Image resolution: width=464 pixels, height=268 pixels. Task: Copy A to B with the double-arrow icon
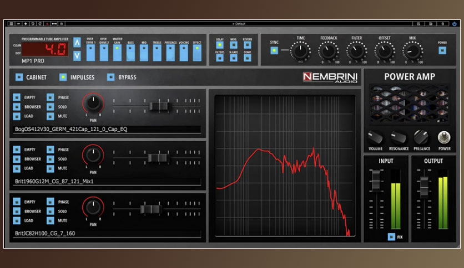[54, 24]
